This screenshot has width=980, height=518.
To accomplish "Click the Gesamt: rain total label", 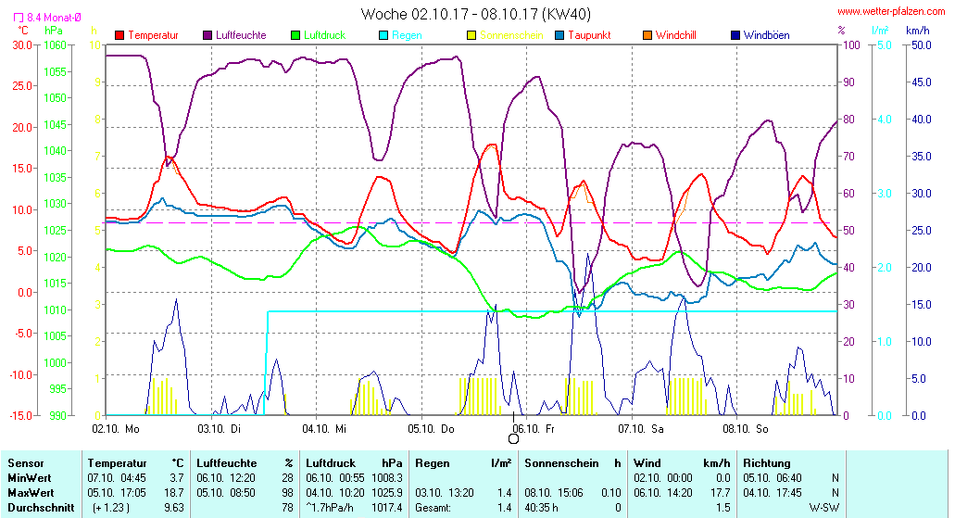I will coord(433,508).
